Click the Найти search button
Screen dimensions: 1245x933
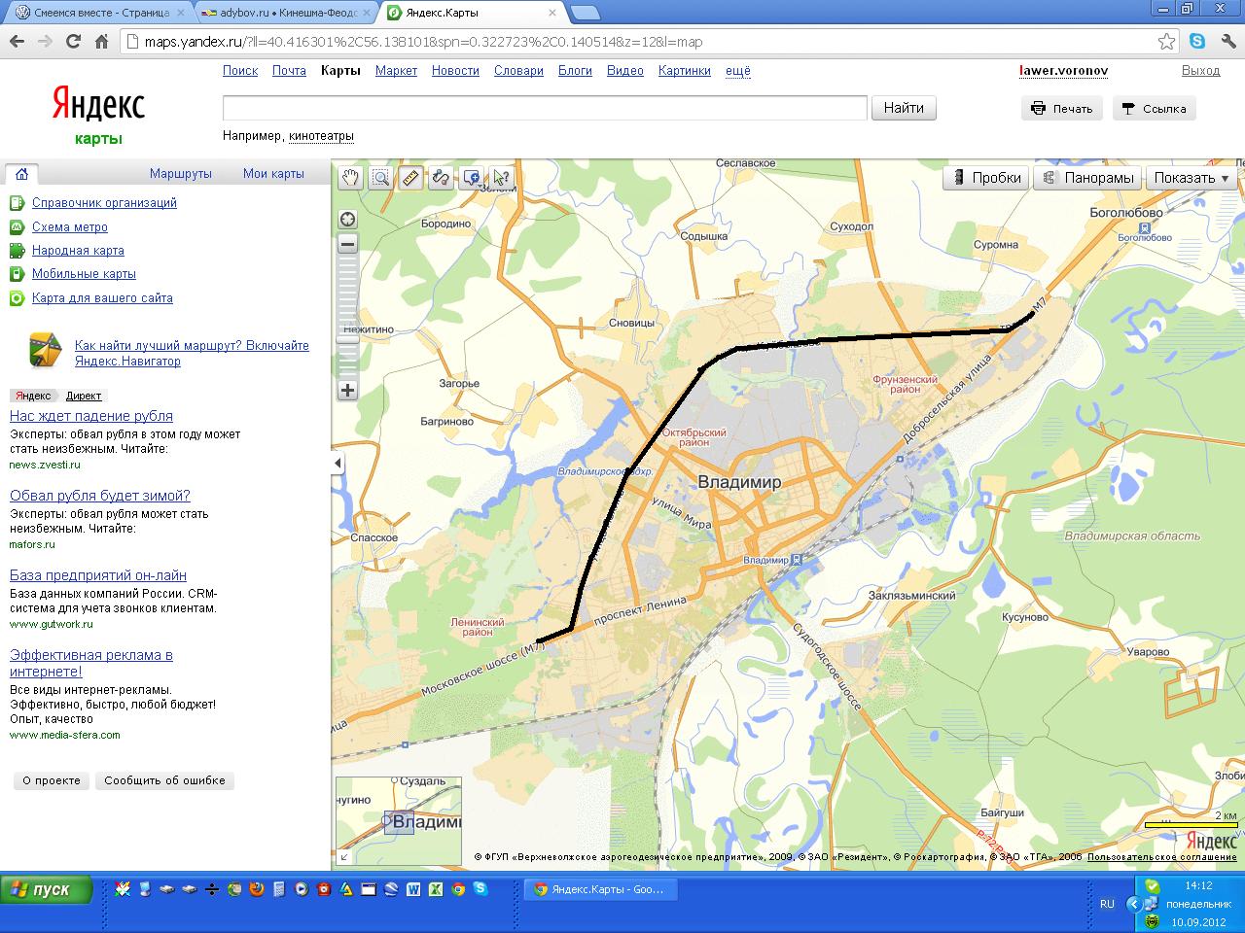tap(904, 108)
